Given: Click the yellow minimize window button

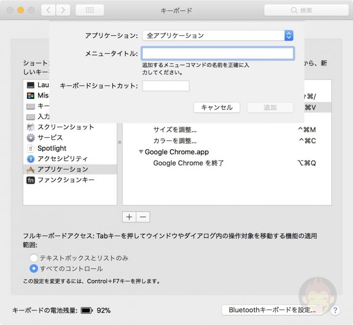Looking at the screenshot, I should click(x=21, y=10).
